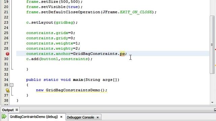
Task: Click the green run-again button in Output
Action: (4, 116)
